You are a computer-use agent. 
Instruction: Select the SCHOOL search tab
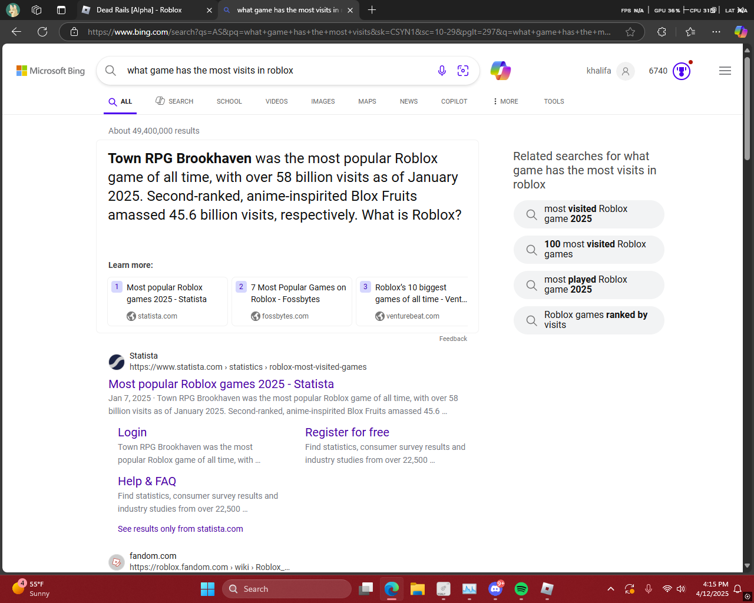point(229,101)
